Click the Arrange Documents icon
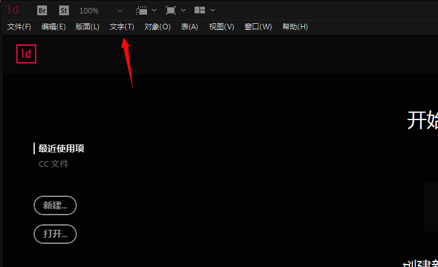The width and height of the screenshot is (438, 267). coord(199,10)
